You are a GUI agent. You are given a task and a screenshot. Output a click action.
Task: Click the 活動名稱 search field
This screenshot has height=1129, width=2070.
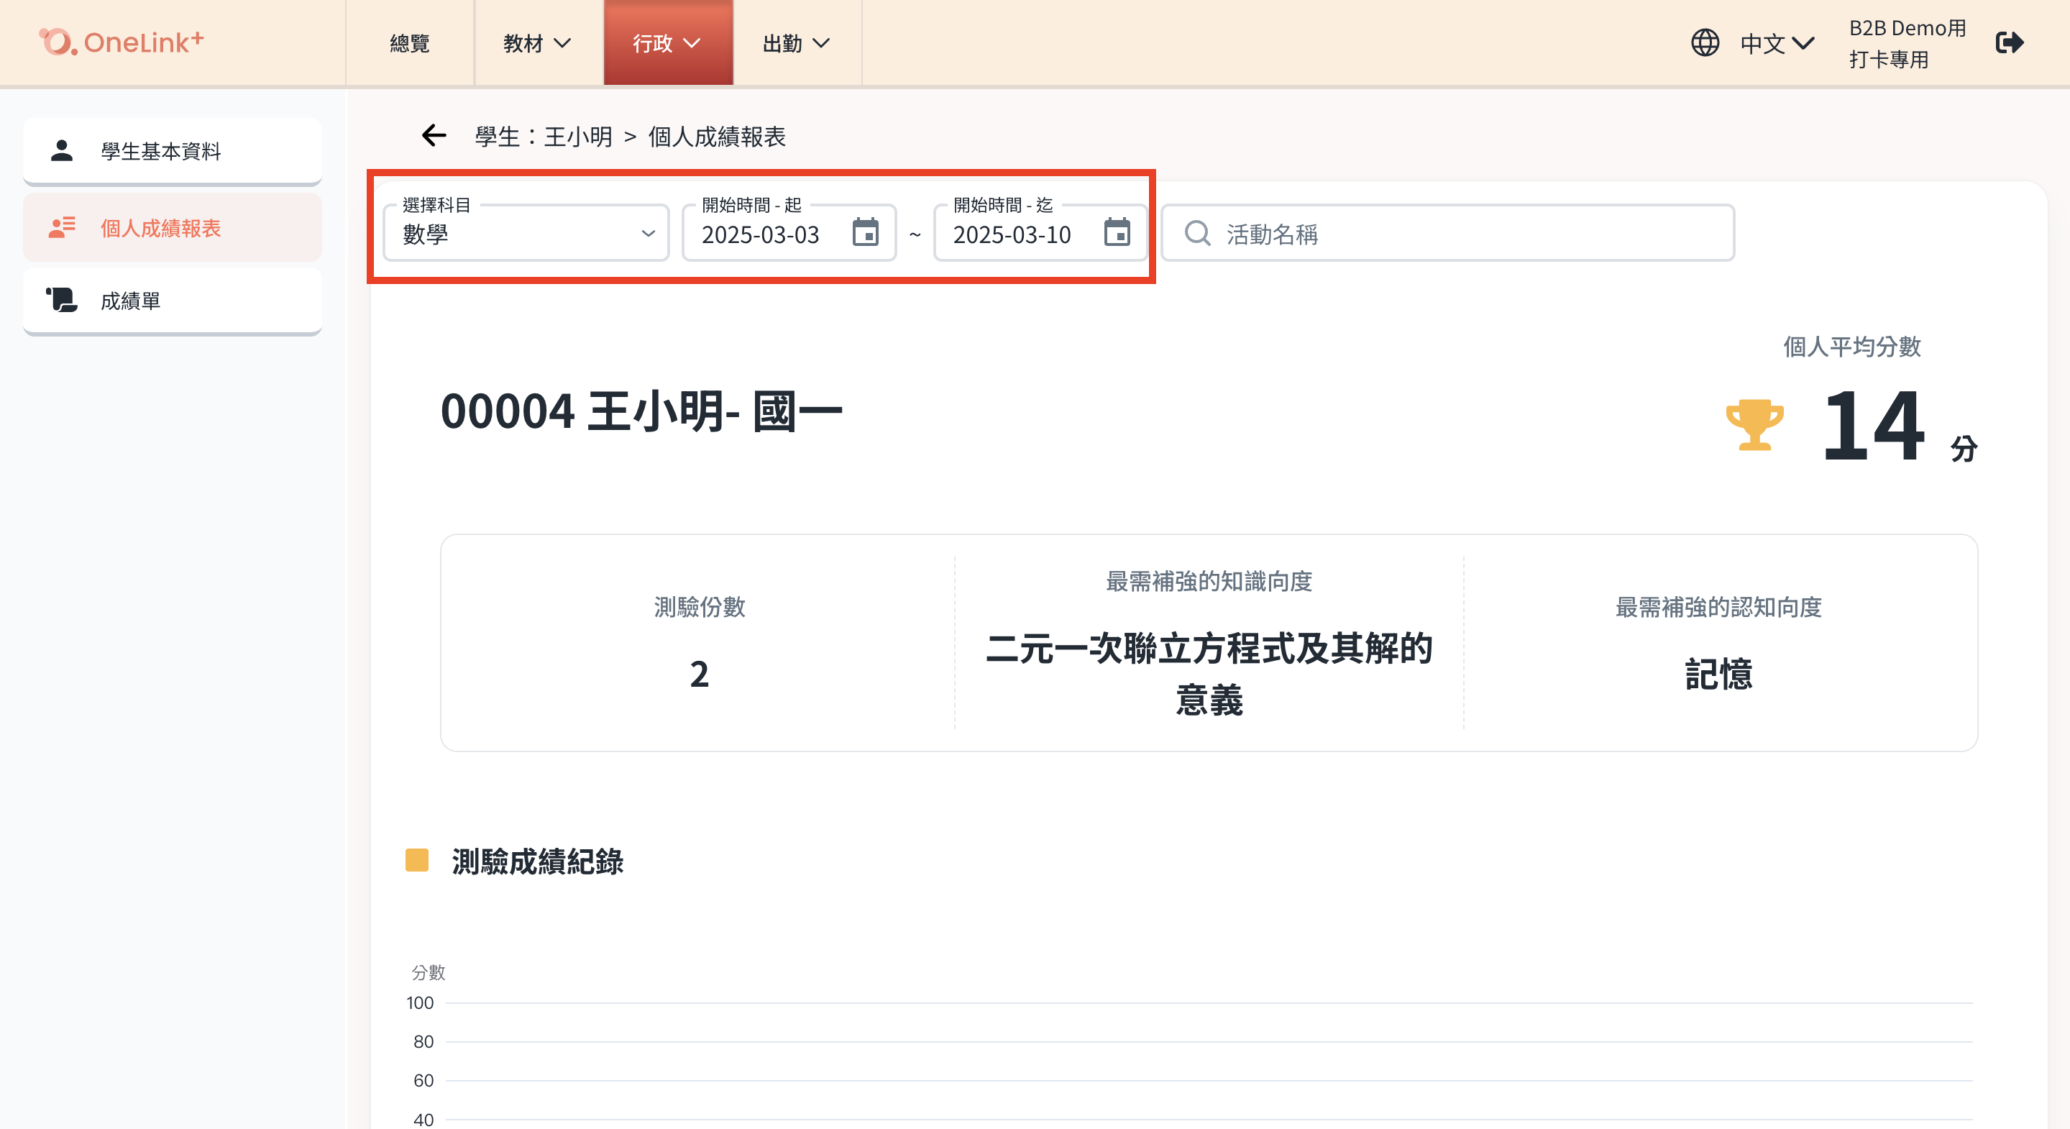[x=1448, y=233]
